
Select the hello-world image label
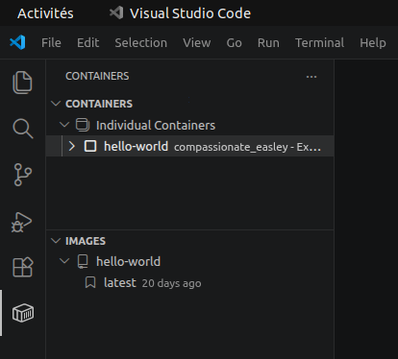pyautogui.click(x=129, y=262)
